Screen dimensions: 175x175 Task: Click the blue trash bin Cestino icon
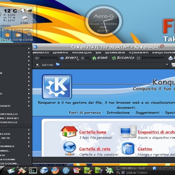(128, 149)
